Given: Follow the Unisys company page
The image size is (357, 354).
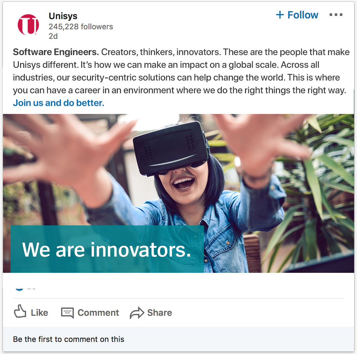Looking at the screenshot, I should click(x=297, y=15).
